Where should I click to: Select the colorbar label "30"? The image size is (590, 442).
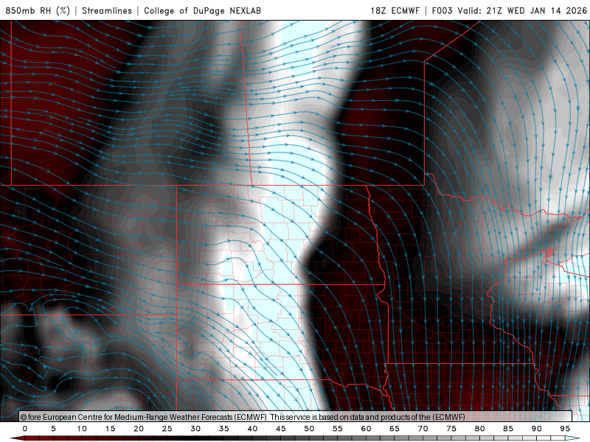click(195, 429)
